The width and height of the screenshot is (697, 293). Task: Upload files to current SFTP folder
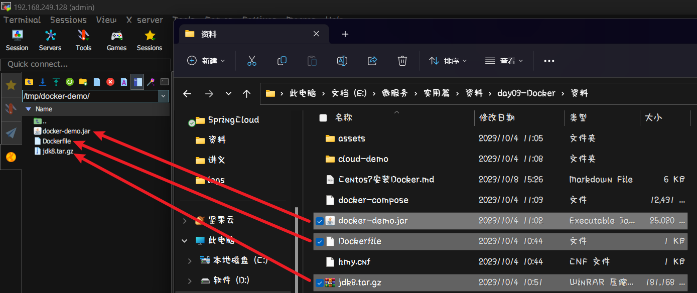point(56,82)
